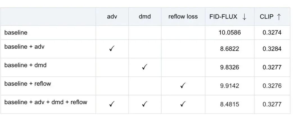Click reflow loss checkmark in baseline + reflow row
This screenshot has width=293, height=115.
coord(183,86)
